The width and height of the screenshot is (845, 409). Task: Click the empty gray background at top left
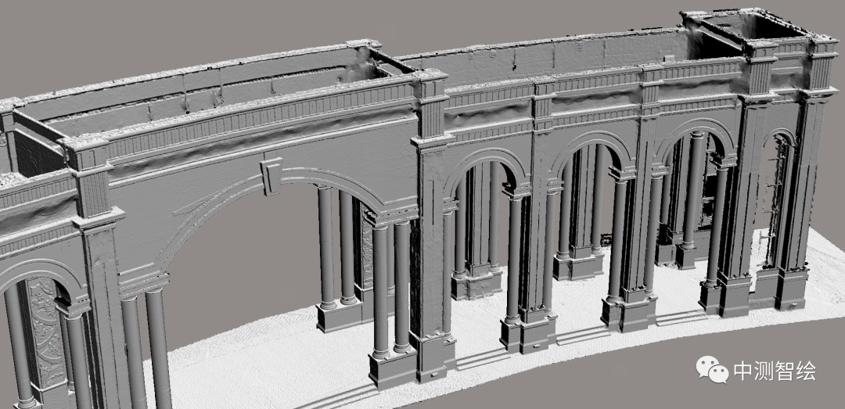(117, 39)
